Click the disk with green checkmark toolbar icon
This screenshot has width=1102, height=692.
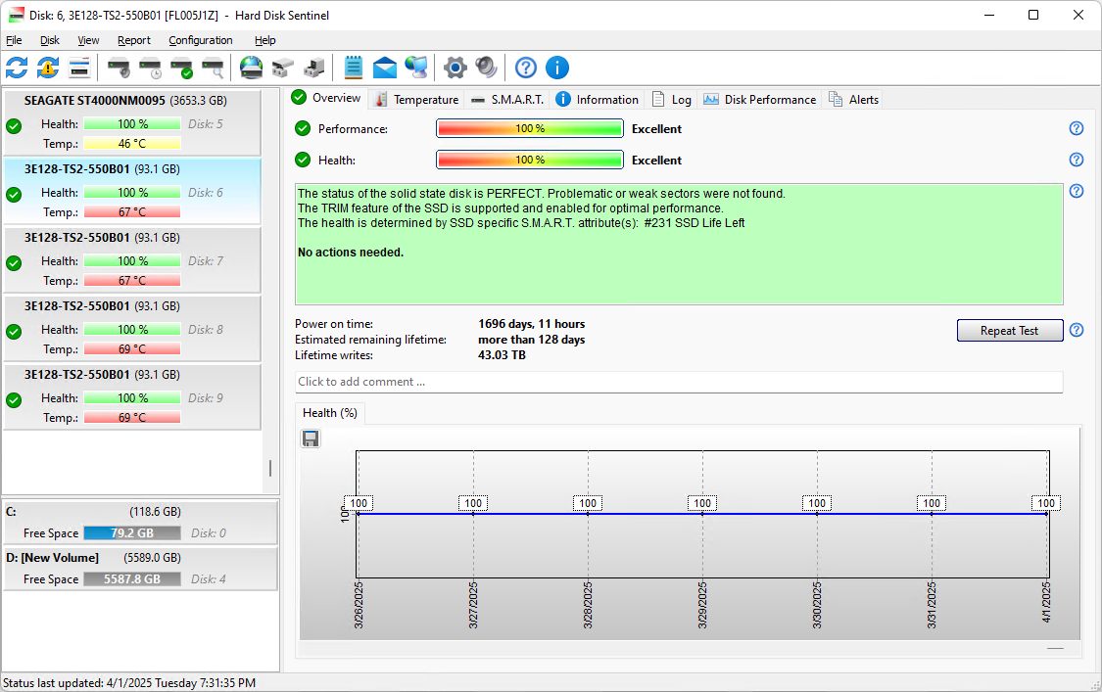[182, 69]
